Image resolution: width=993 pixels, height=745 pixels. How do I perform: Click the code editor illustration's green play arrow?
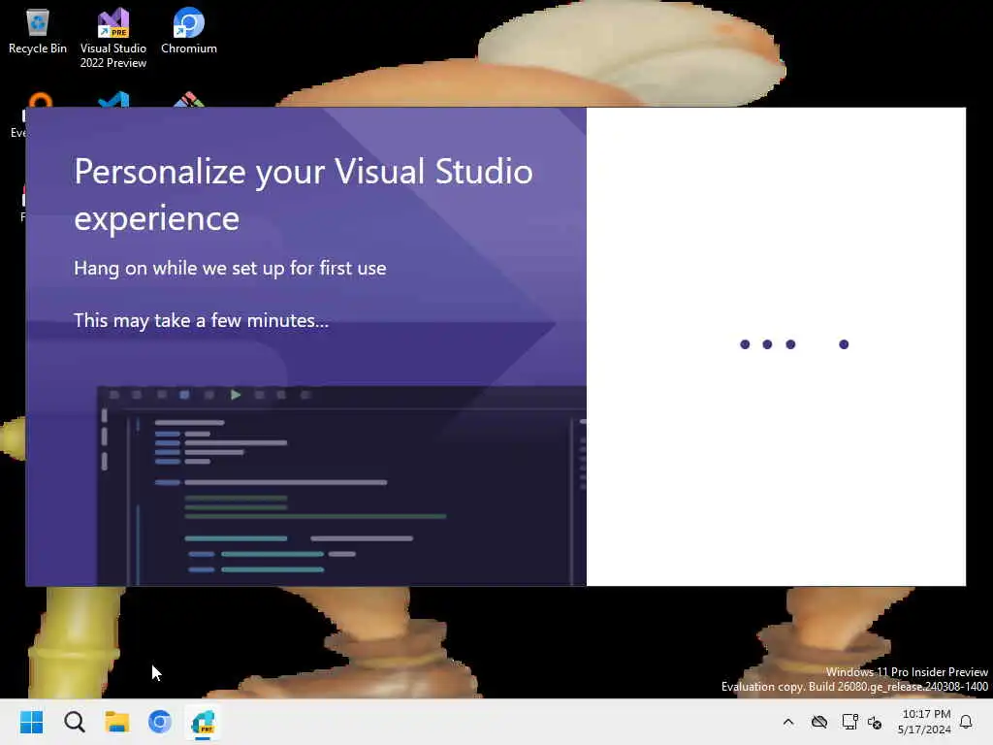coord(236,395)
